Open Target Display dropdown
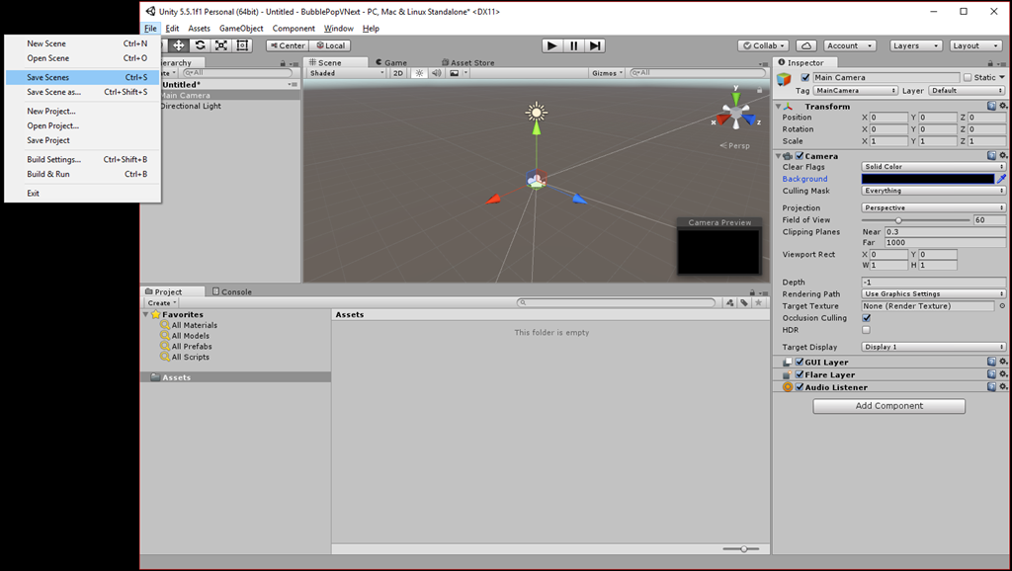This screenshot has height=571, width=1012. pyautogui.click(x=933, y=347)
